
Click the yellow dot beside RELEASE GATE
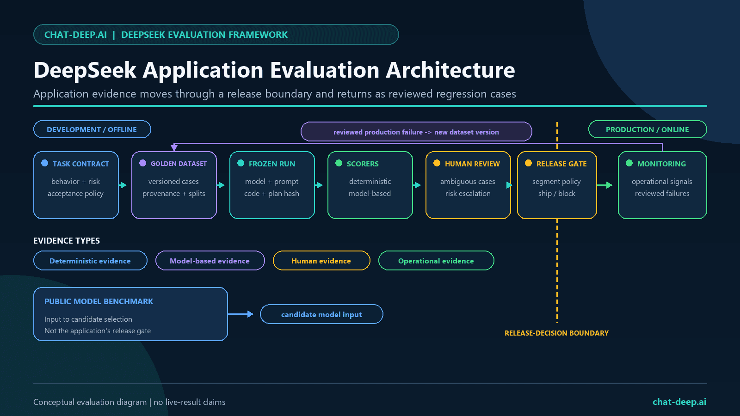(x=529, y=163)
